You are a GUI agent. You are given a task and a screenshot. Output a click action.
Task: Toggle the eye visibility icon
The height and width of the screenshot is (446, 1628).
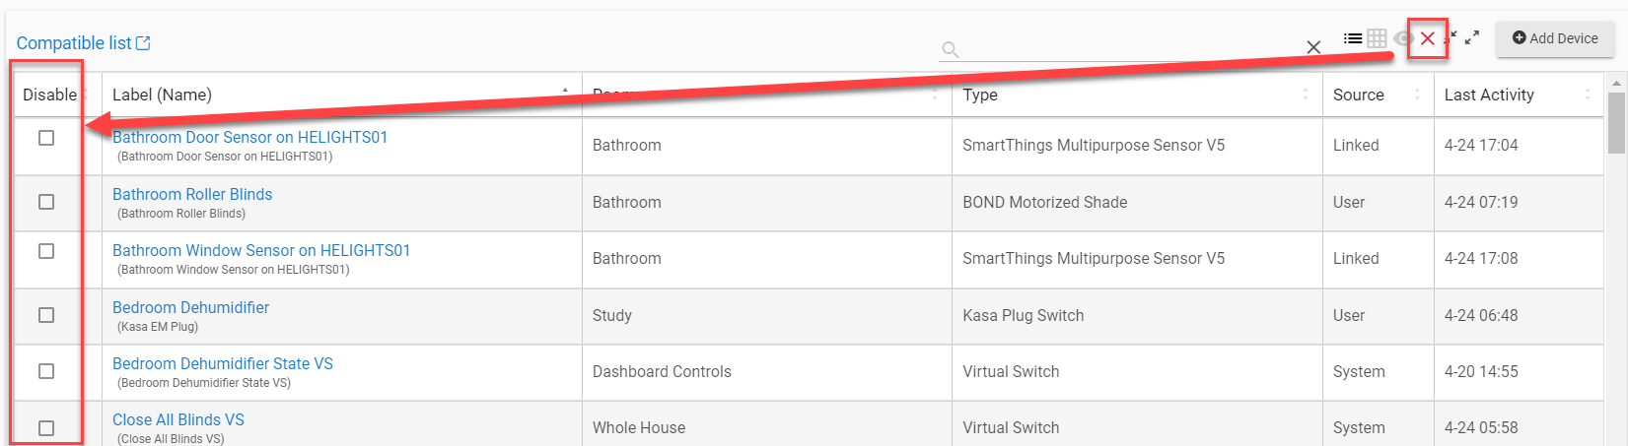click(x=1402, y=38)
